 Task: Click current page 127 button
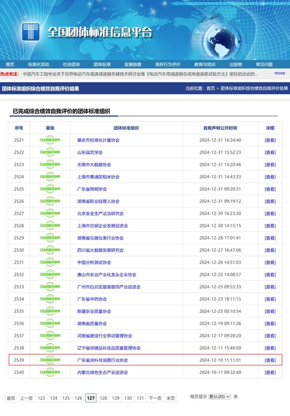click(x=91, y=398)
